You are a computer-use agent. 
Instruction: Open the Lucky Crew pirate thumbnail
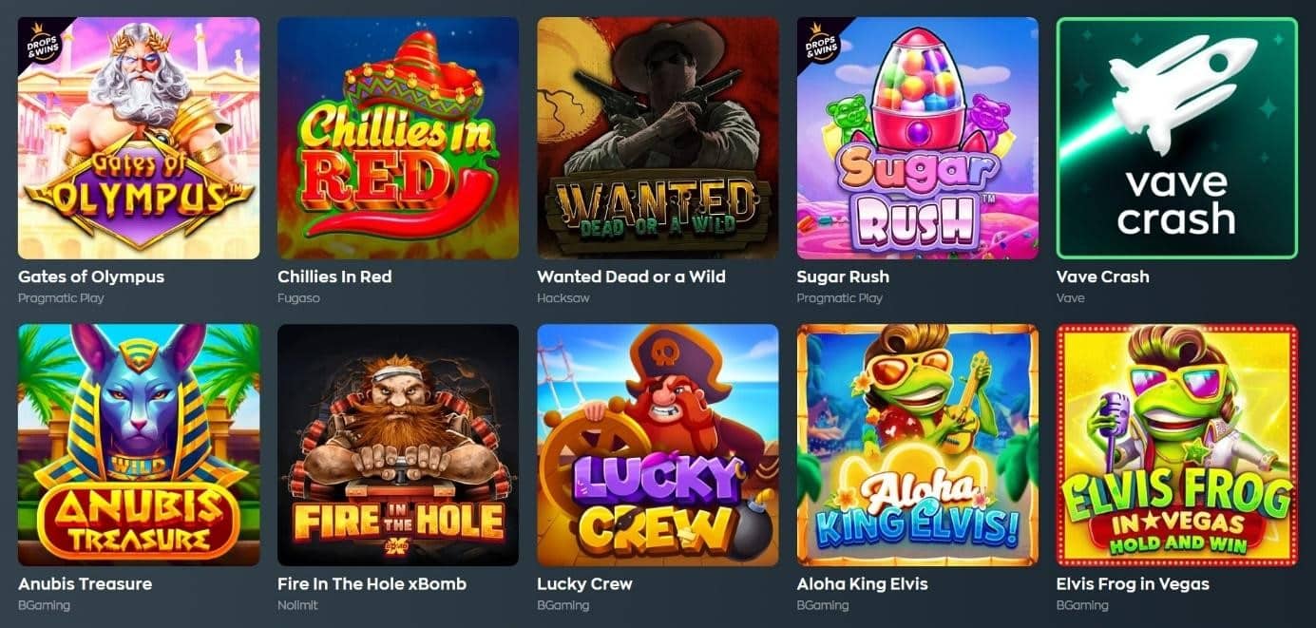point(658,445)
